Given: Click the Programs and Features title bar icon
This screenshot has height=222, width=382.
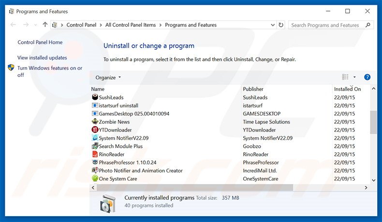Looking at the screenshot, I should (11, 12).
